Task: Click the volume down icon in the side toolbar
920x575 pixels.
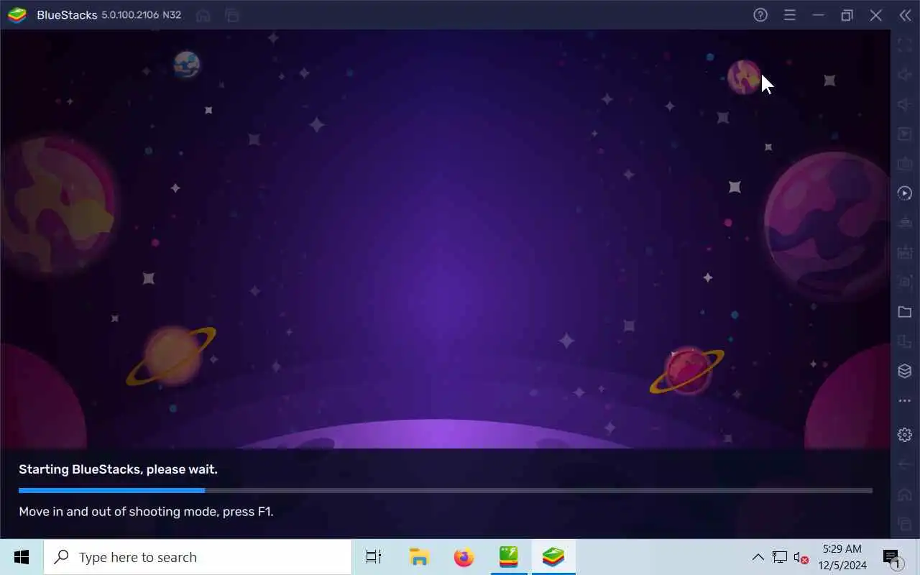Action: pos(905,104)
